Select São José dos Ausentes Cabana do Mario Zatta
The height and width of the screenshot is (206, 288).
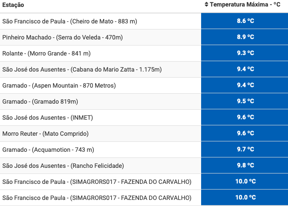click(x=82, y=69)
